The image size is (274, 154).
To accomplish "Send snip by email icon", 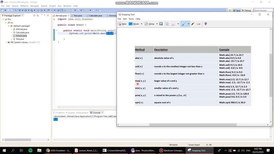I will tap(173, 24).
